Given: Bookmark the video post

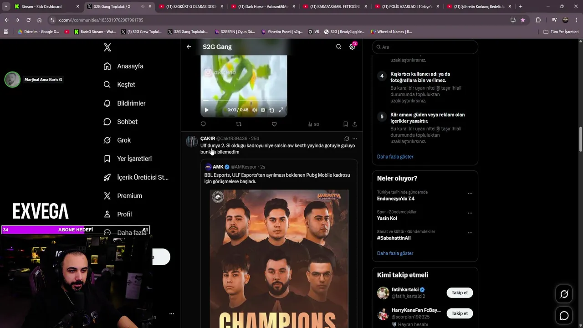Looking at the screenshot, I should coord(345,124).
